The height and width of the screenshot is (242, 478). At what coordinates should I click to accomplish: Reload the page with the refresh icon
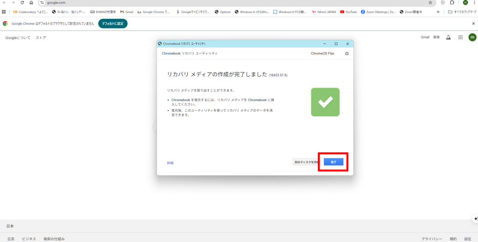click(22, 3)
